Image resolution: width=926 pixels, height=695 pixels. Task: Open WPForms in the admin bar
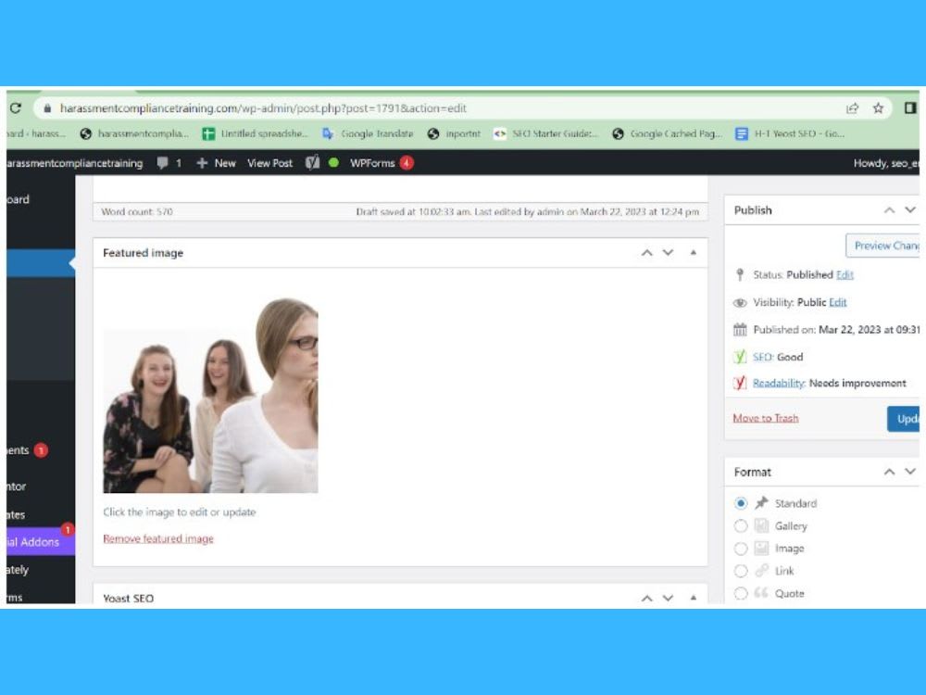click(372, 163)
